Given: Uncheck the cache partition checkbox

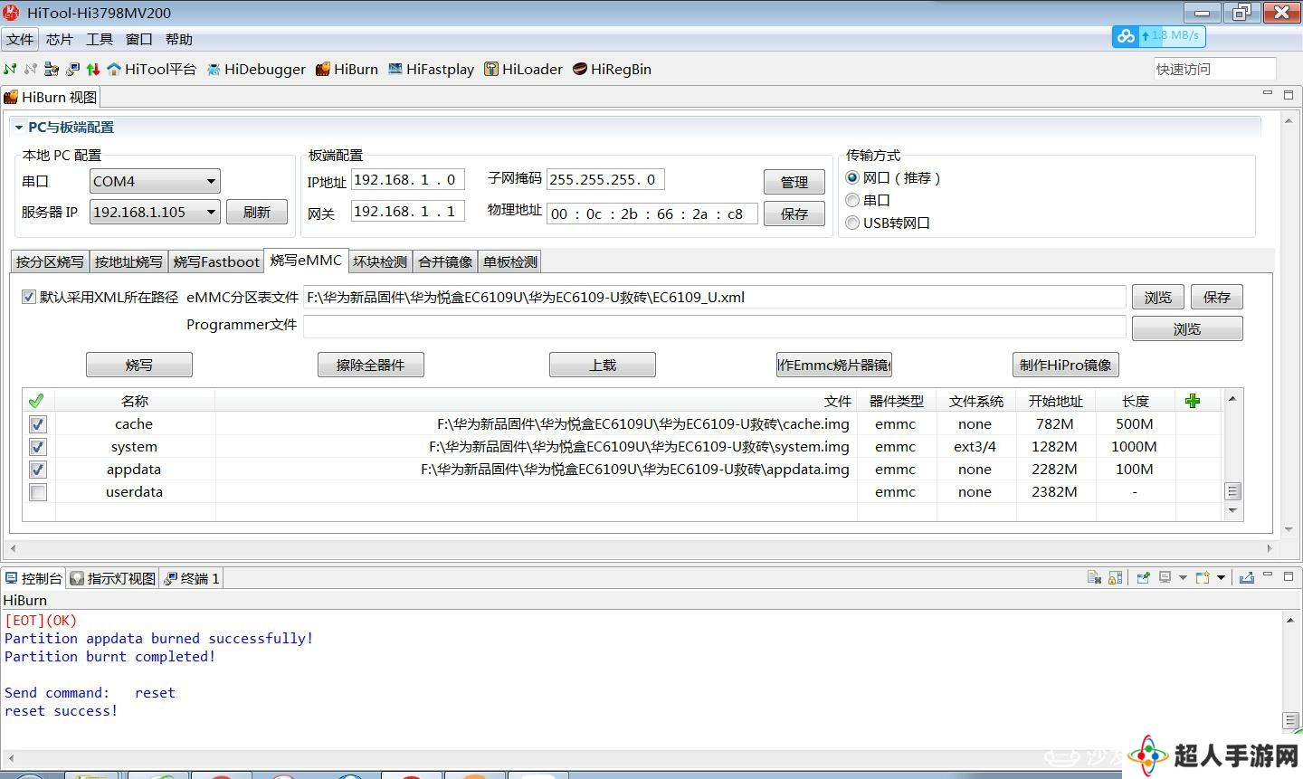Looking at the screenshot, I should click(x=37, y=424).
